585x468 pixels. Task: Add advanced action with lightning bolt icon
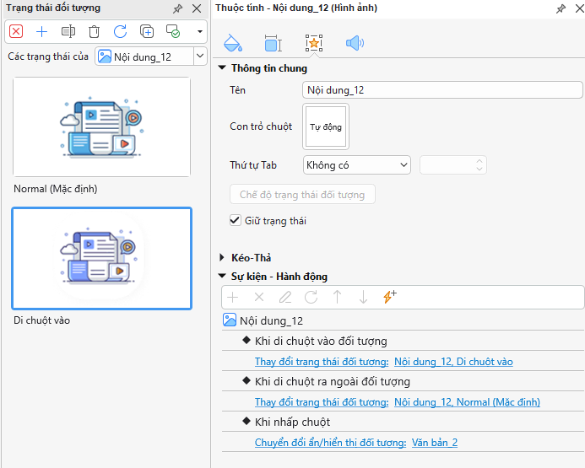tap(389, 297)
